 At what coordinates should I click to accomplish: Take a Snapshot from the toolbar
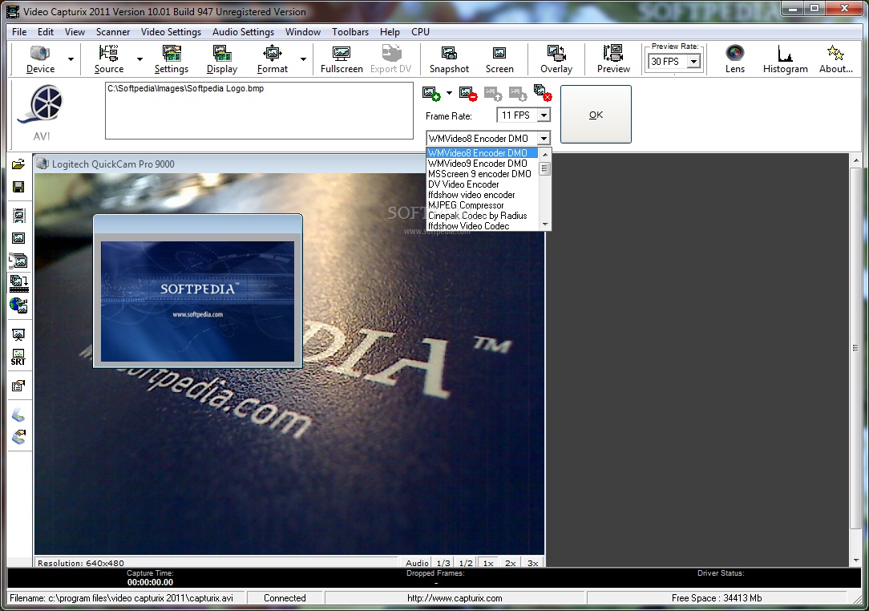(x=449, y=59)
